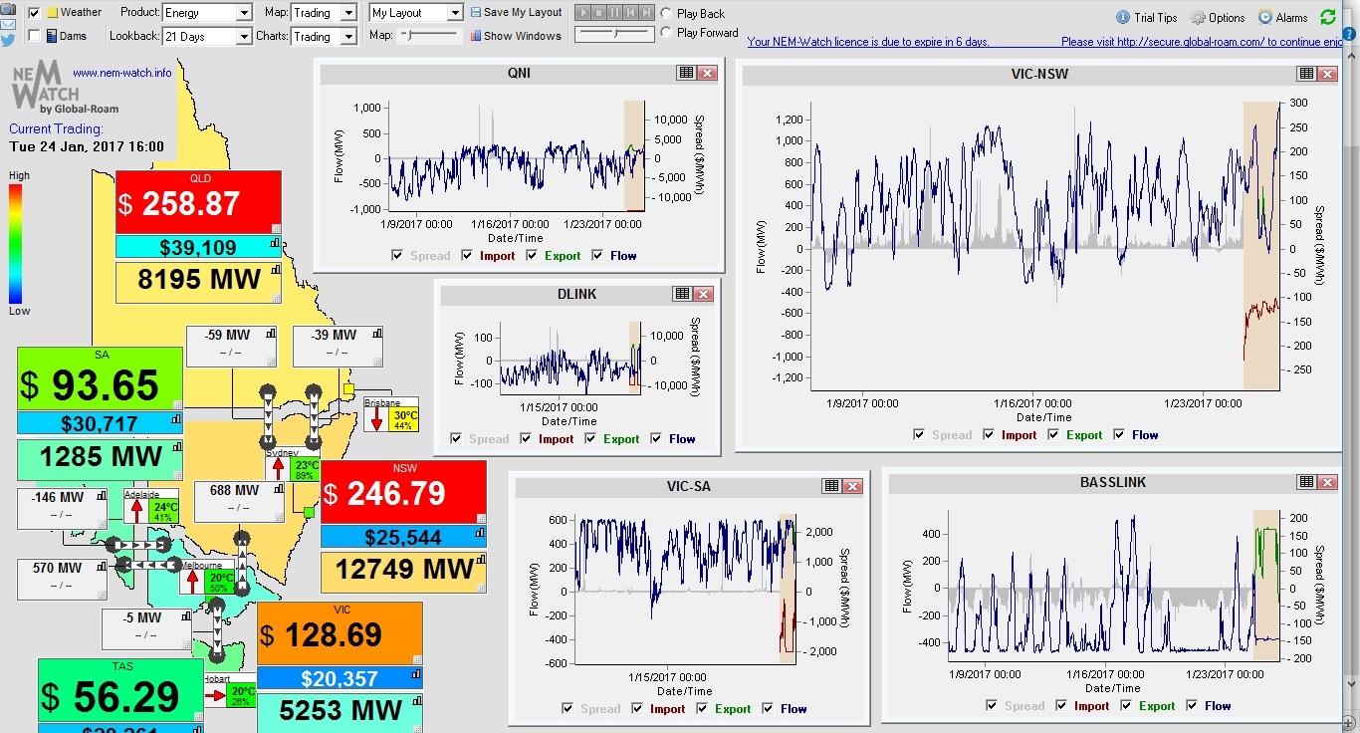The width and height of the screenshot is (1360, 733).
Task: Open data table icon in VIC-NSW window
Action: 1306,74
